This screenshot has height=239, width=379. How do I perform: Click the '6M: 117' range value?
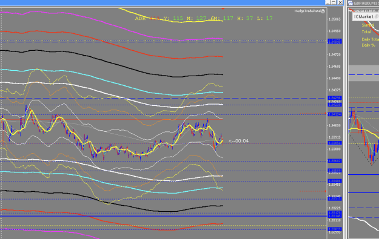coord(222,19)
